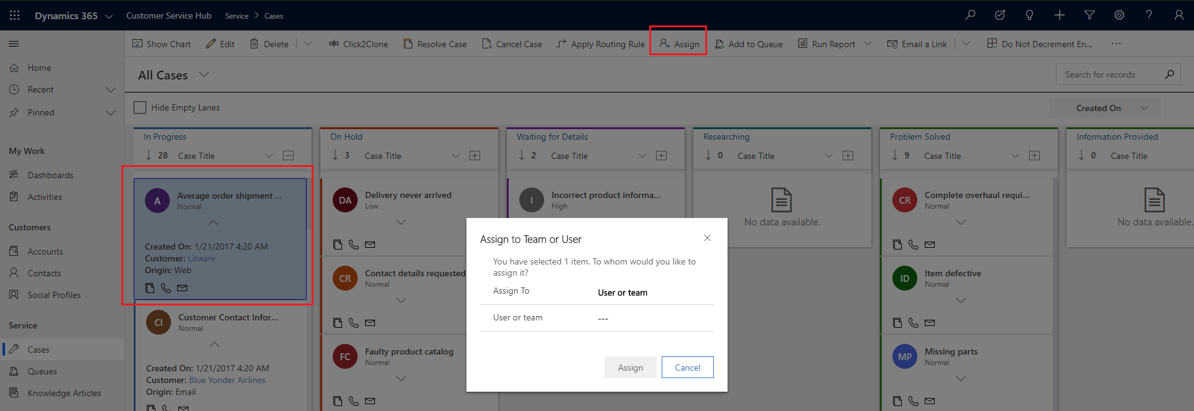Screen dimensions: 1194x411
Task: Click Do Not Decrement Entitlement command
Action: (1040, 43)
